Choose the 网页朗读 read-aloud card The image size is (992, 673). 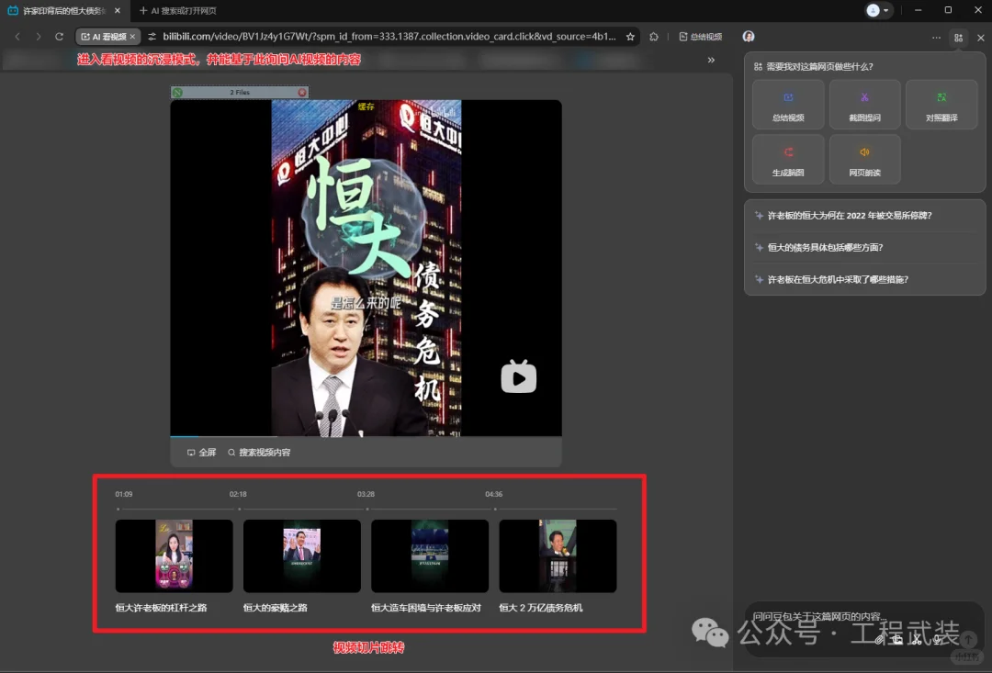pyautogui.click(x=865, y=160)
